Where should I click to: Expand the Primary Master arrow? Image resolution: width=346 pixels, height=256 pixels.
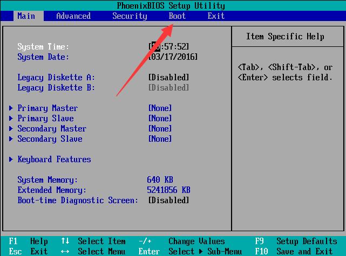(11, 108)
